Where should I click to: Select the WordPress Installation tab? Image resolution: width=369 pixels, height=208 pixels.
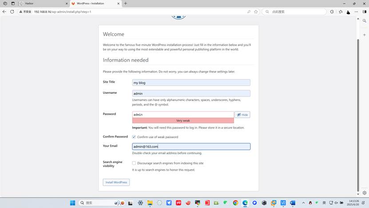pyautogui.click(x=96, y=4)
